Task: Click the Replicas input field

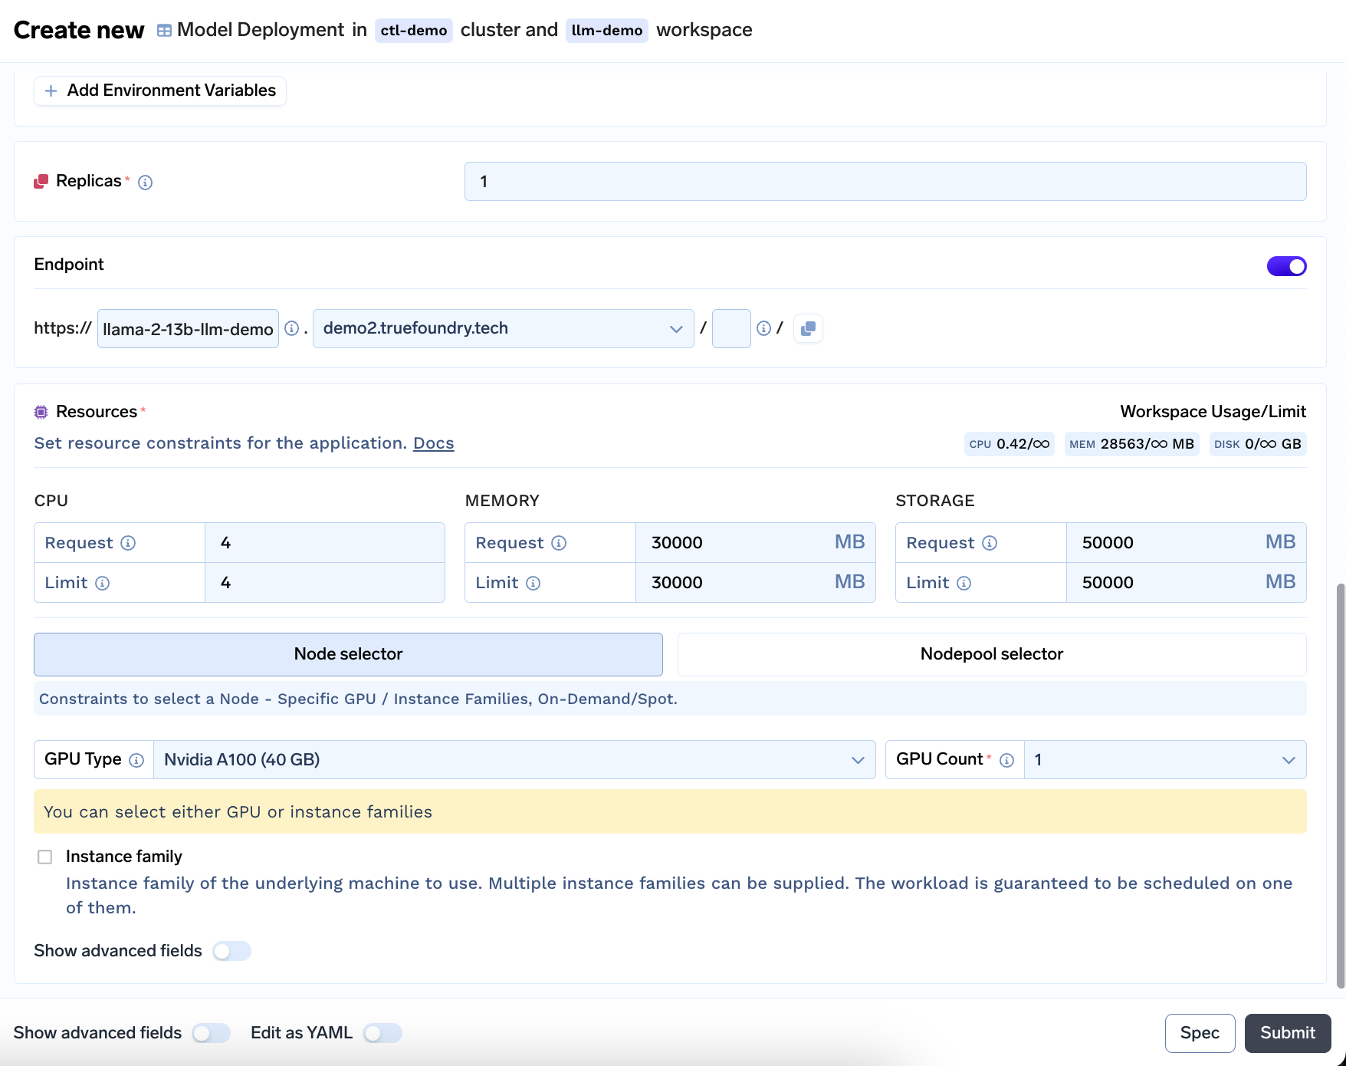Action: 885,182
